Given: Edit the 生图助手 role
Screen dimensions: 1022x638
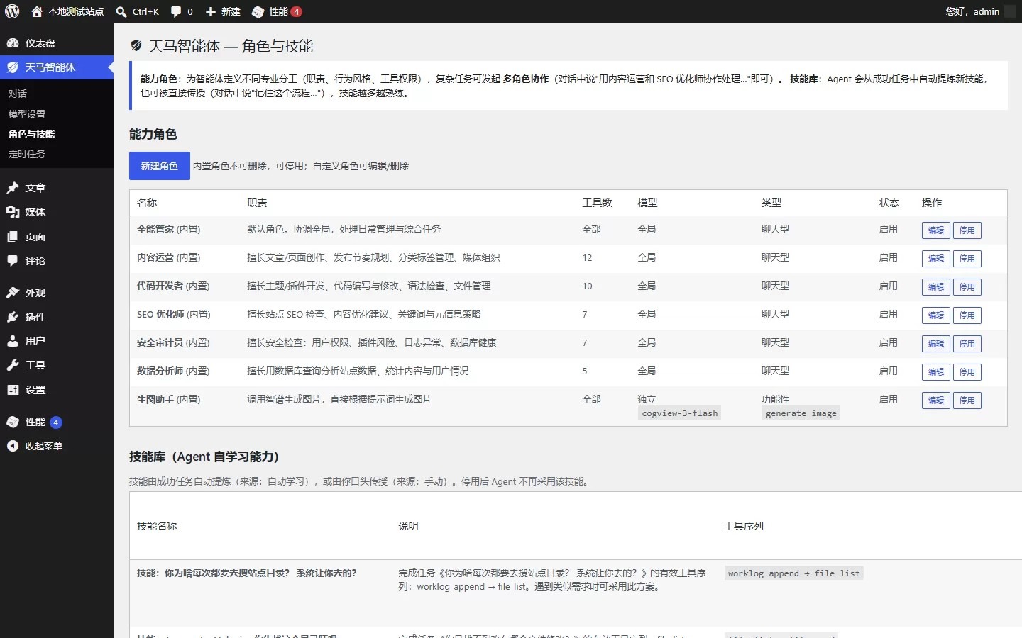Looking at the screenshot, I should tap(936, 401).
